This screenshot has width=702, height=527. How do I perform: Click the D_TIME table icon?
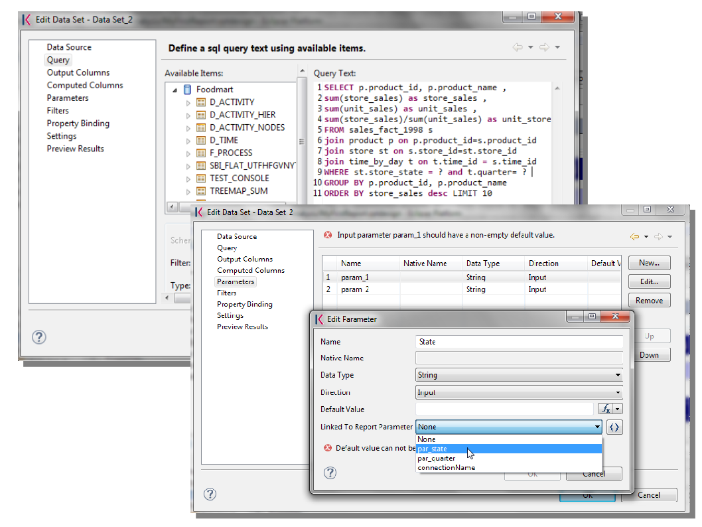201,140
